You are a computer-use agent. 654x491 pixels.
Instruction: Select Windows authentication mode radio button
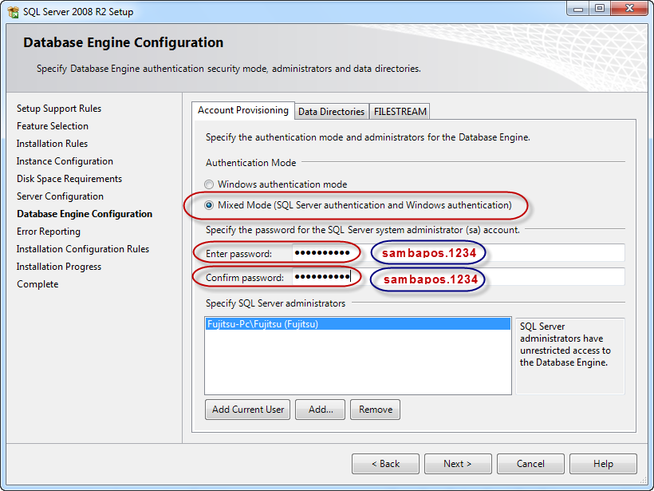(209, 184)
